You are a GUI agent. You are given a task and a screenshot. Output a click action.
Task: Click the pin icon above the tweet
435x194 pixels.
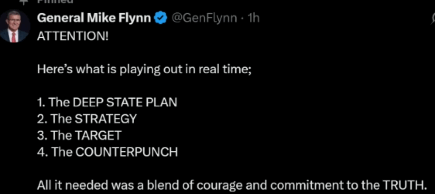tap(26, 2)
